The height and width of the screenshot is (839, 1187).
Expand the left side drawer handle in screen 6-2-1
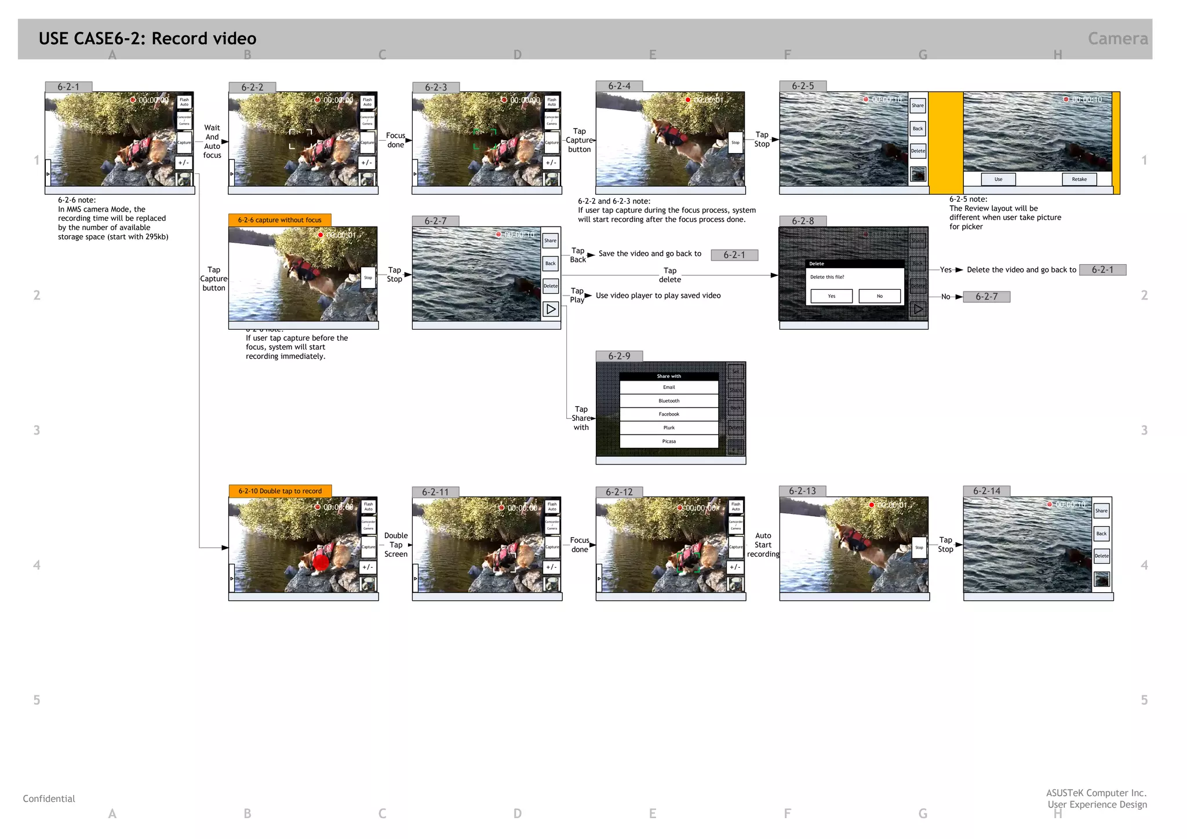point(48,173)
